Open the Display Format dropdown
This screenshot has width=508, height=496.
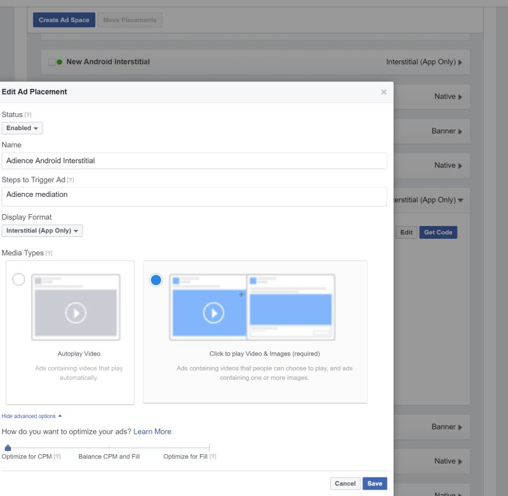tap(42, 231)
